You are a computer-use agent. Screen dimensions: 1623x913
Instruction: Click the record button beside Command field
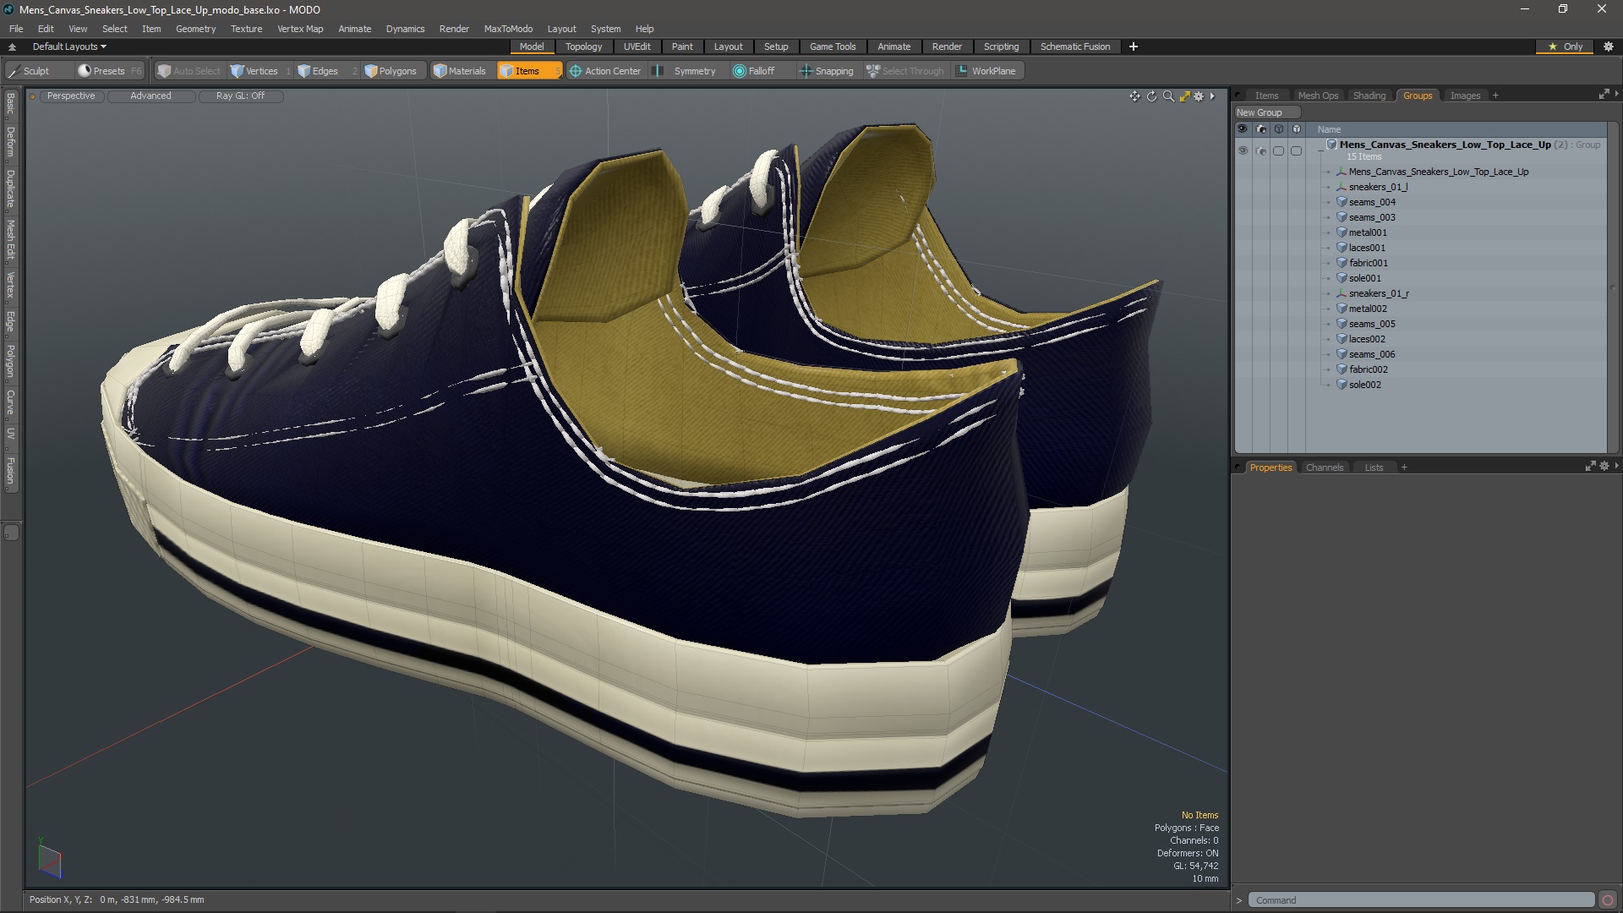click(x=1608, y=900)
